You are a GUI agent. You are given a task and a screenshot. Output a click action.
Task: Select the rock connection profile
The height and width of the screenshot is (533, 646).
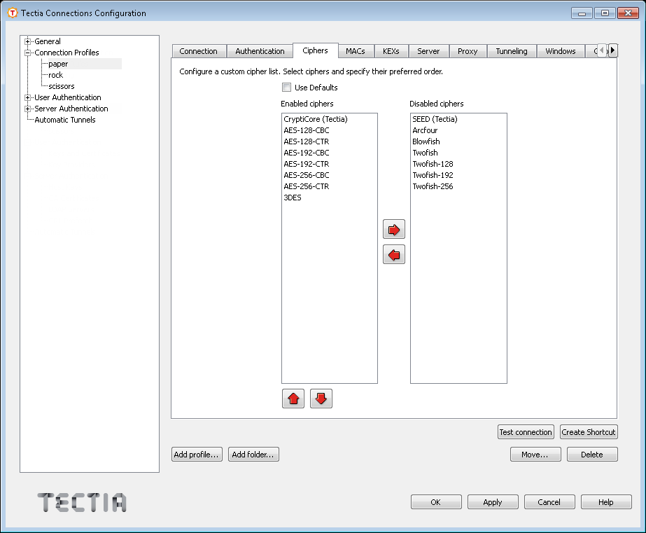tap(55, 75)
